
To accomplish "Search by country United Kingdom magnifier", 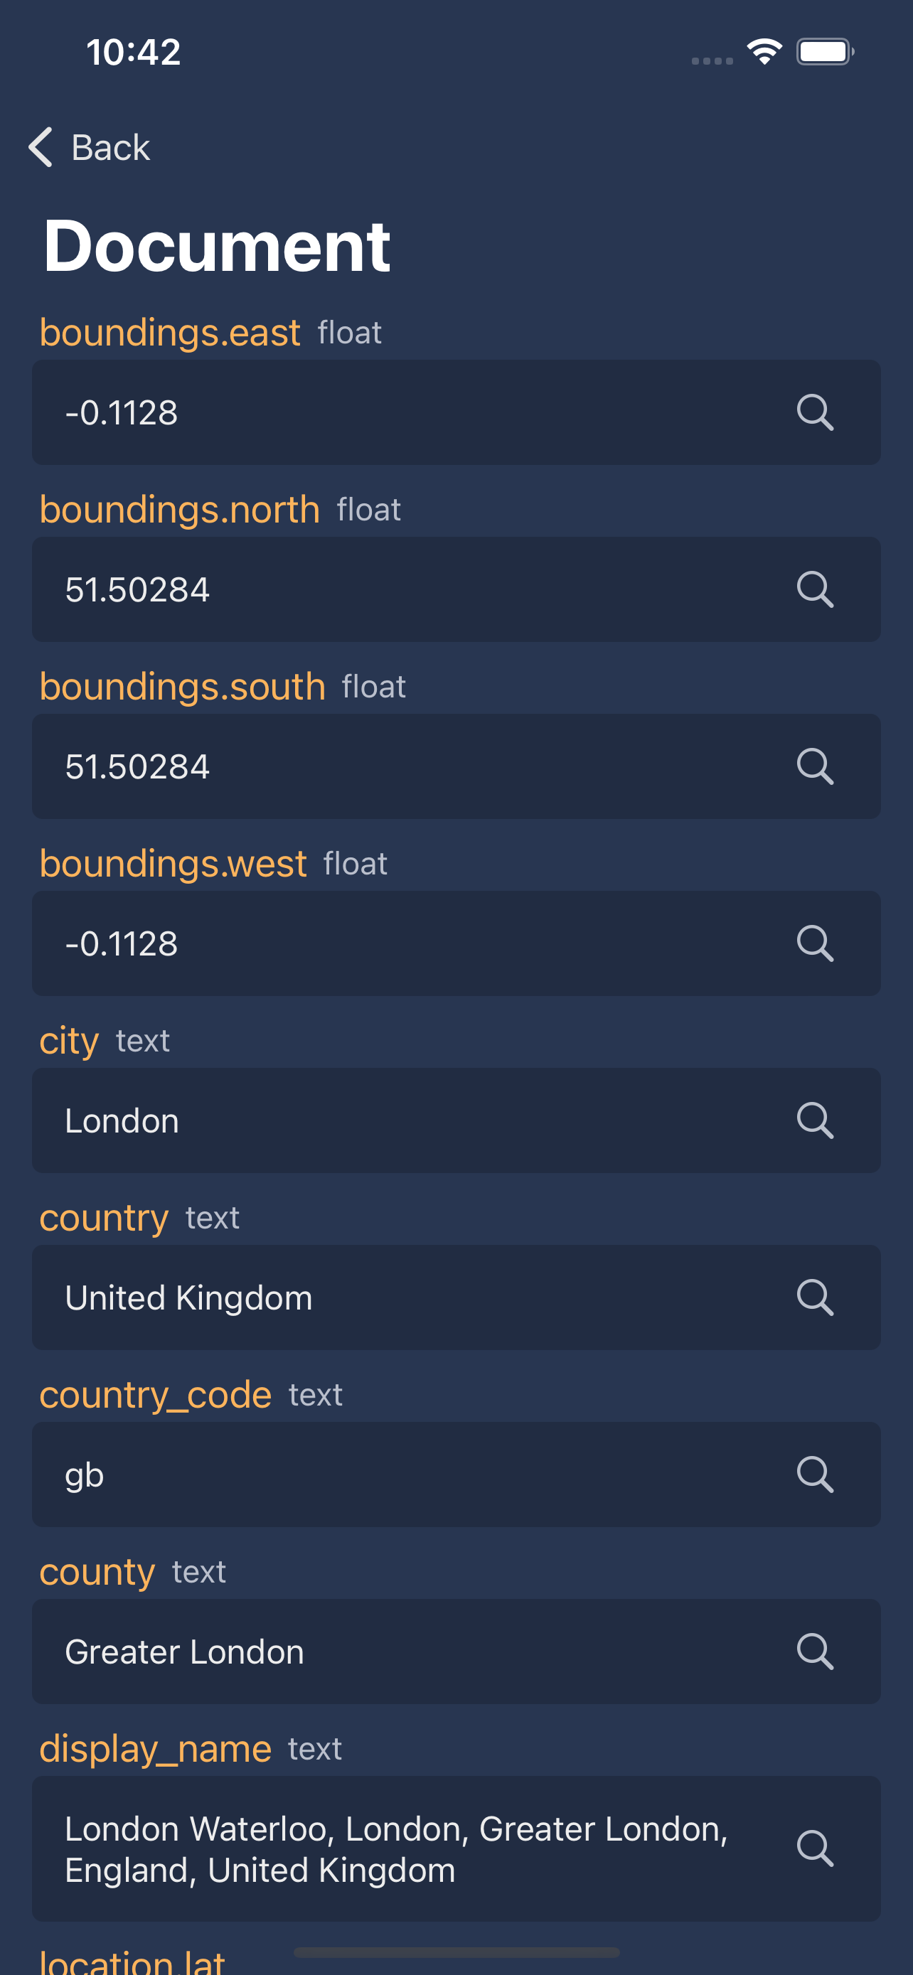I will click(x=814, y=1298).
